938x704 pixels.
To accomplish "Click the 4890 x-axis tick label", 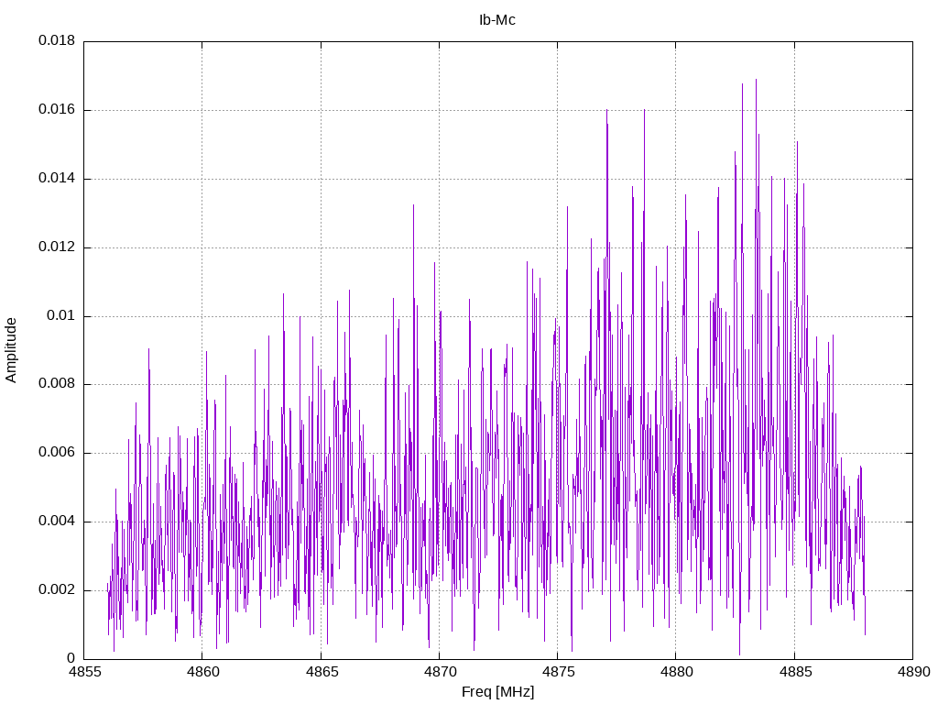I will 913,672.
